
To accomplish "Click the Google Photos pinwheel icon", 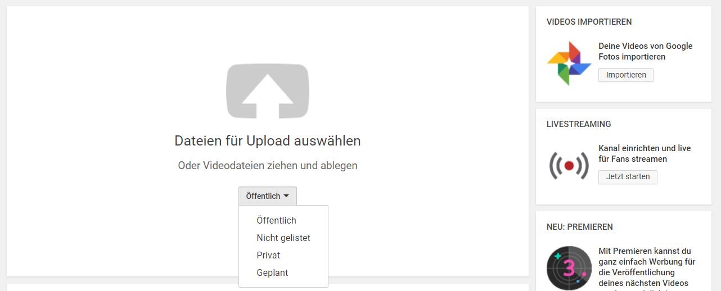I will 569,63.
